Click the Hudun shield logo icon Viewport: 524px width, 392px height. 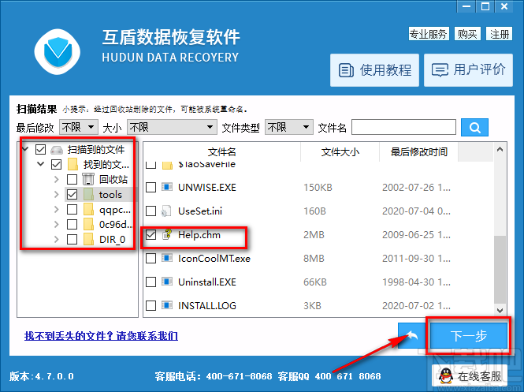[58, 51]
